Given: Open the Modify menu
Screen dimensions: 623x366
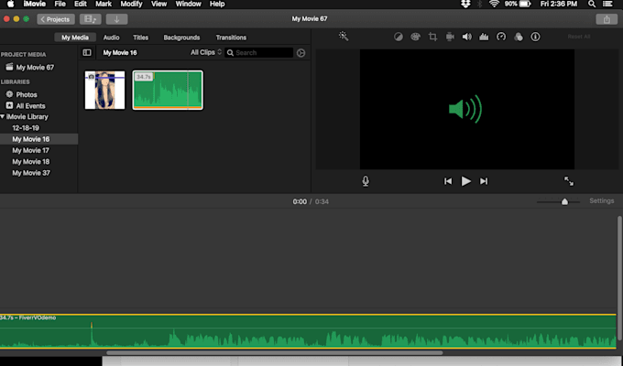Looking at the screenshot, I should click(132, 4).
